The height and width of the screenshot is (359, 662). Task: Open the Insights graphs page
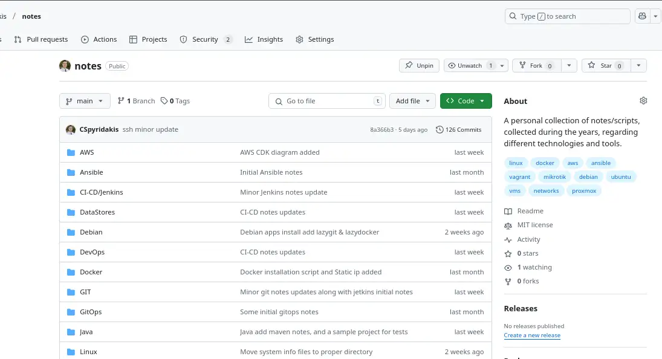pyautogui.click(x=264, y=39)
